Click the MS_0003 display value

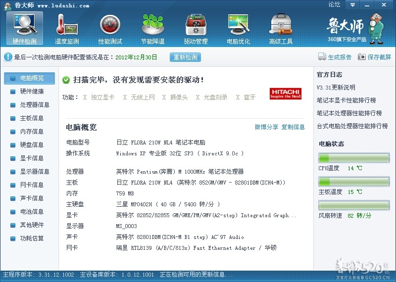[127, 226]
